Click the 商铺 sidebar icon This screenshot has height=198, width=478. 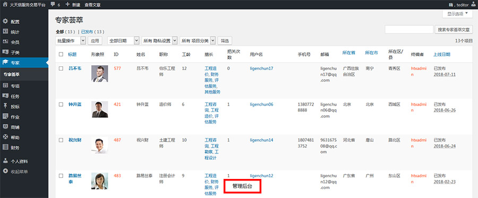(x=5, y=127)
